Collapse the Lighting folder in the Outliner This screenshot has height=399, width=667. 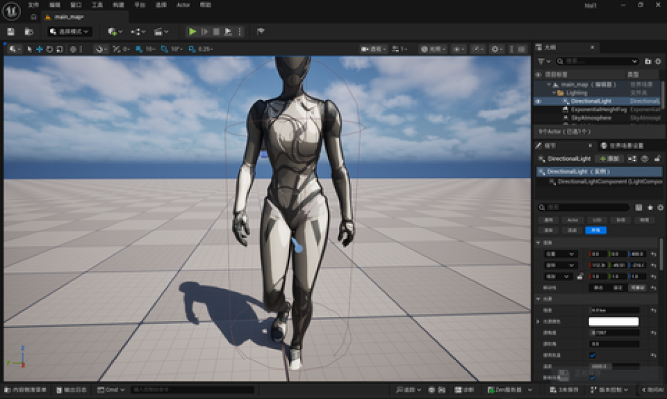[x=554, y=93]
